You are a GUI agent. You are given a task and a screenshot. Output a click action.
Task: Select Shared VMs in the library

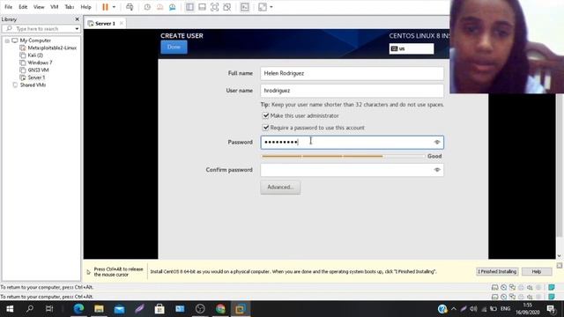(x=33, y=85)
